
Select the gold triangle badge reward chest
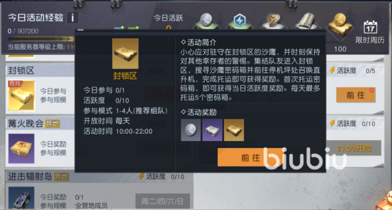click(273, 21)
